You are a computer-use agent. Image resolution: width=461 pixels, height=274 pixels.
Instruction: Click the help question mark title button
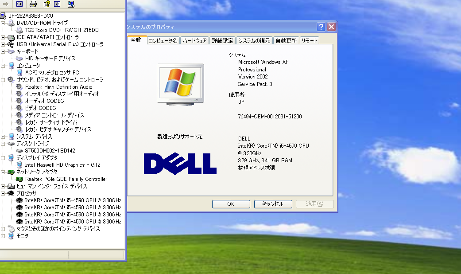click(x=321, y=27)
